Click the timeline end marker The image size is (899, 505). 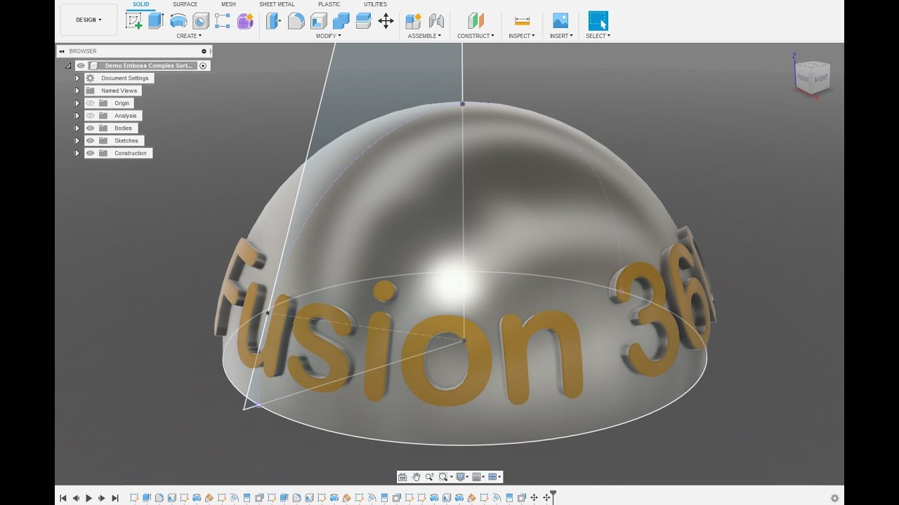tap(553, 497)
